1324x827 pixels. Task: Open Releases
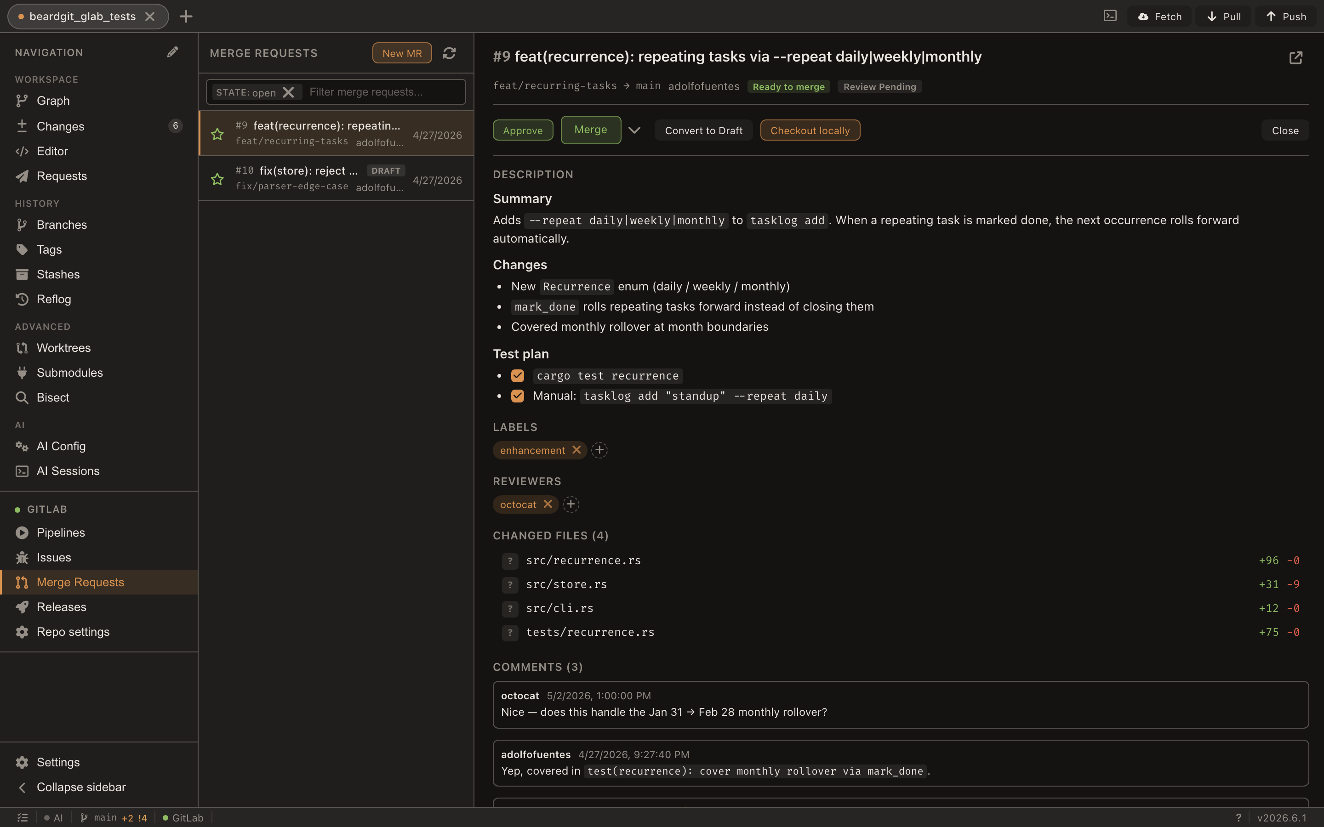[x=98, y=607]
